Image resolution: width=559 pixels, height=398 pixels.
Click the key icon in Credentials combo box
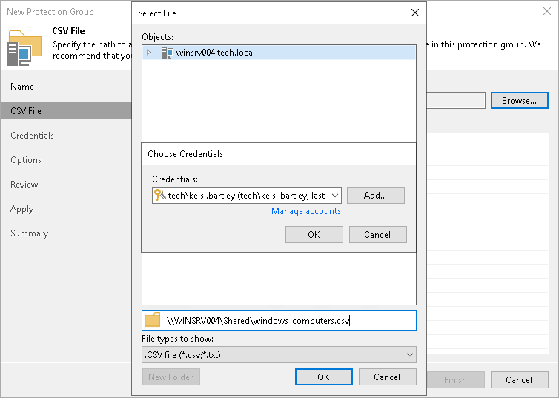point(159,195)
